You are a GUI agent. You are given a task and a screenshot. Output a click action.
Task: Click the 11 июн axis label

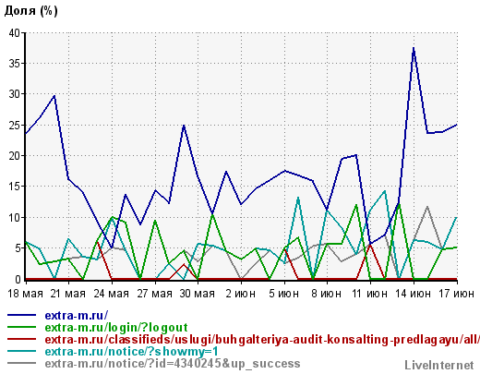click(x=369, y=294)
